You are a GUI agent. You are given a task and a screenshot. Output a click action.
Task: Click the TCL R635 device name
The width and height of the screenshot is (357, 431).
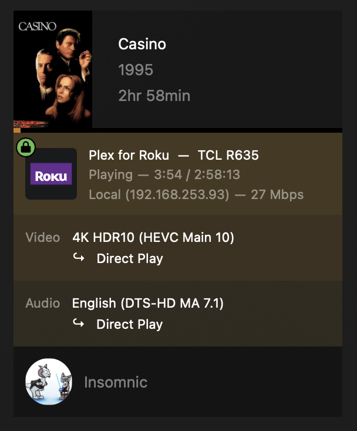(x=228, y=156)
